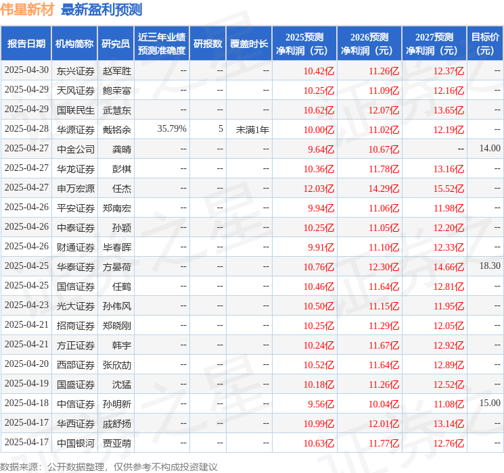This screenshot has width=504, height=473.
Task: Select the 10.00亿 forecast value
Action: 319,130
